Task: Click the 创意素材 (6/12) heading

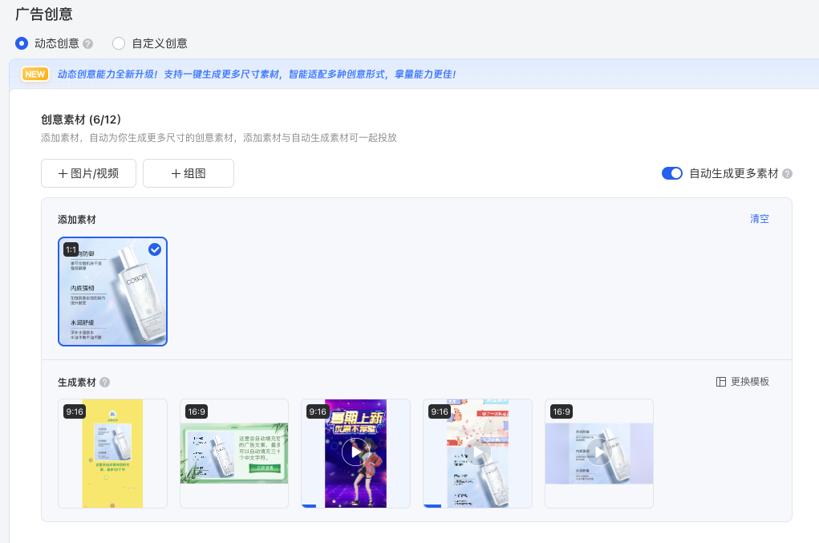Action: click(x=81, y=120)
